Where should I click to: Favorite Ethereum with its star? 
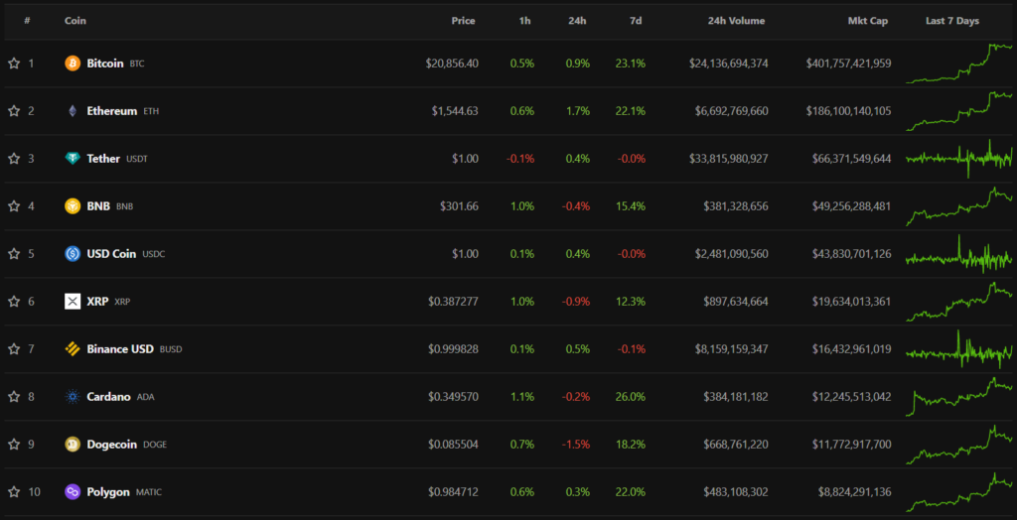14,111
